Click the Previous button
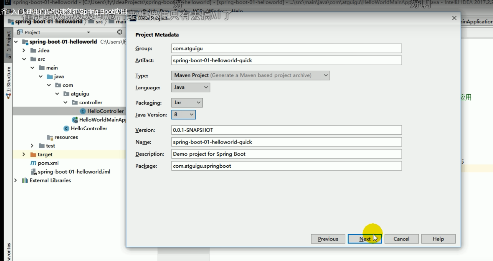 click(328, 239)
